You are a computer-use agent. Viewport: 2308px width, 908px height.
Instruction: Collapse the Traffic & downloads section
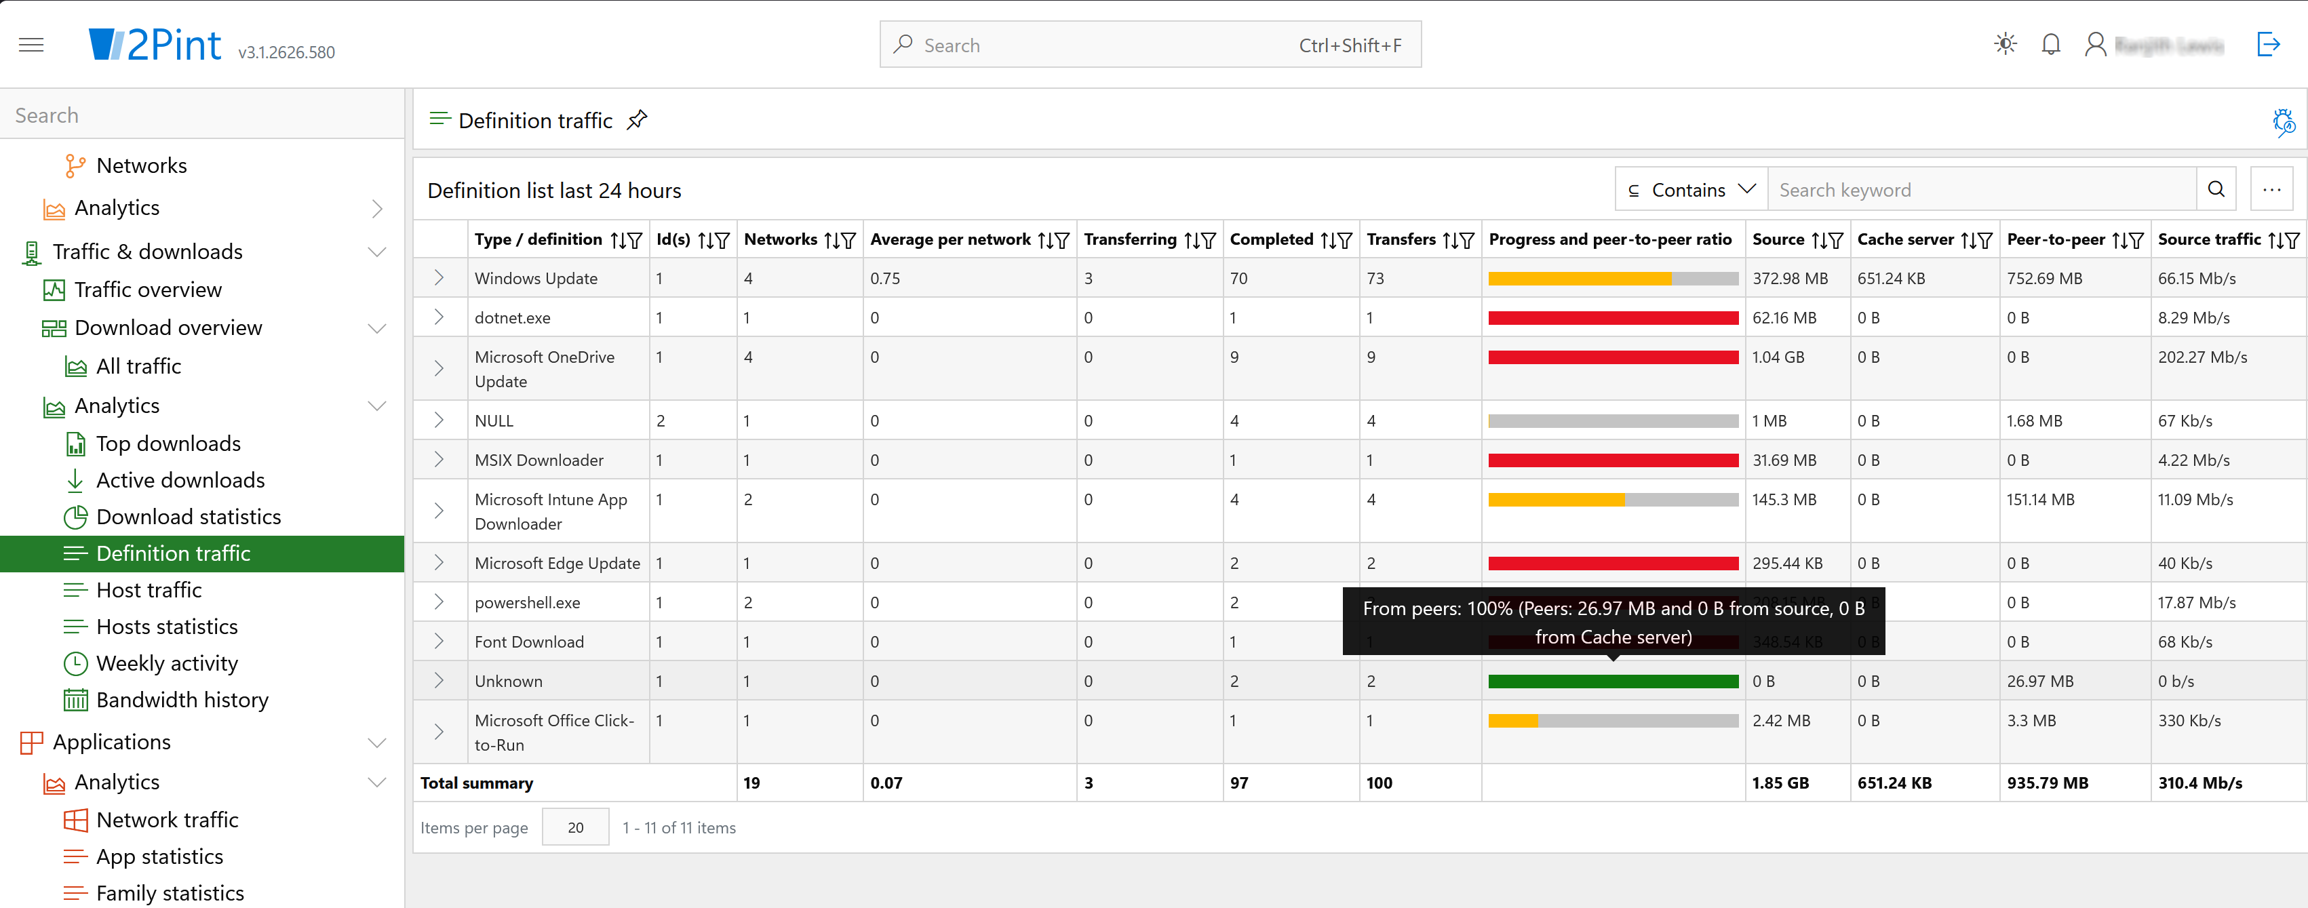[x=378, y=252]
